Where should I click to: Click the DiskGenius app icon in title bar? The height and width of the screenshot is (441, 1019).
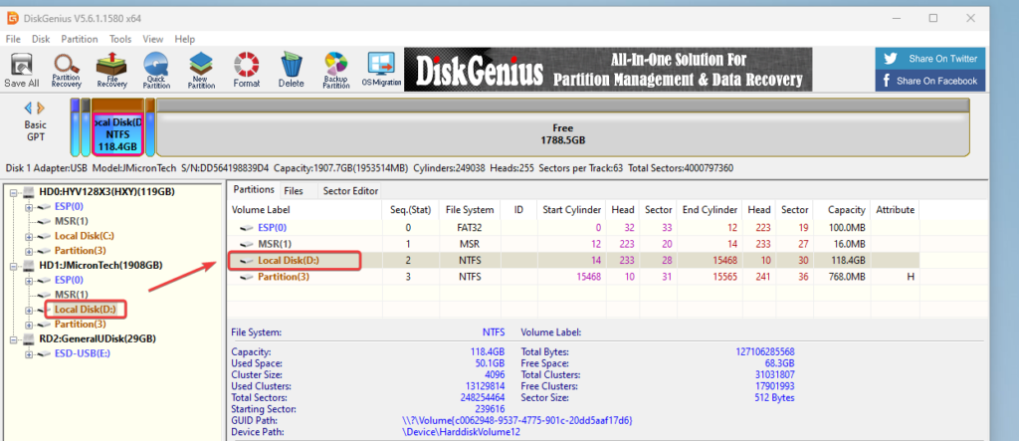[x=12, y=18]
